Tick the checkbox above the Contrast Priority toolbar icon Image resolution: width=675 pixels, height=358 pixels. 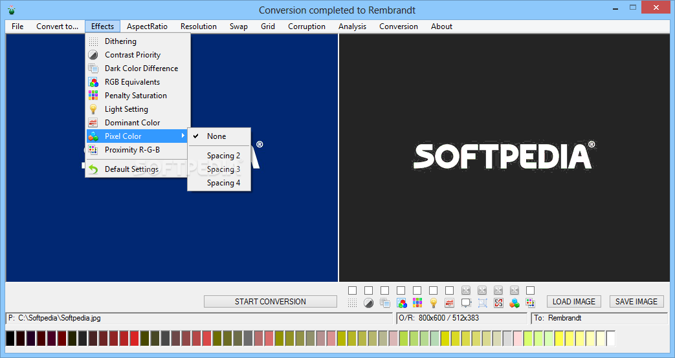pyautogui.click(x=368, y=291)
